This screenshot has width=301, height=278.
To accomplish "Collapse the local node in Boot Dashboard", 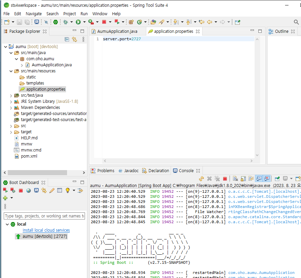I will [7, 224].
